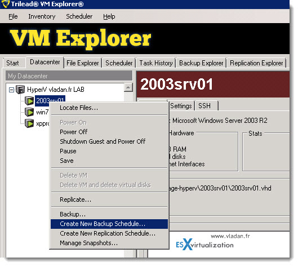Choose Backup... from the context menu
The height and width of the screenshot is (266, 298).
point(109,214)
